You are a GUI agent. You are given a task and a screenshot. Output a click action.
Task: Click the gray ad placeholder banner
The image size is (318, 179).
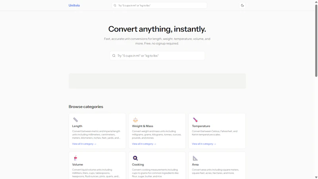pos(157,81)
